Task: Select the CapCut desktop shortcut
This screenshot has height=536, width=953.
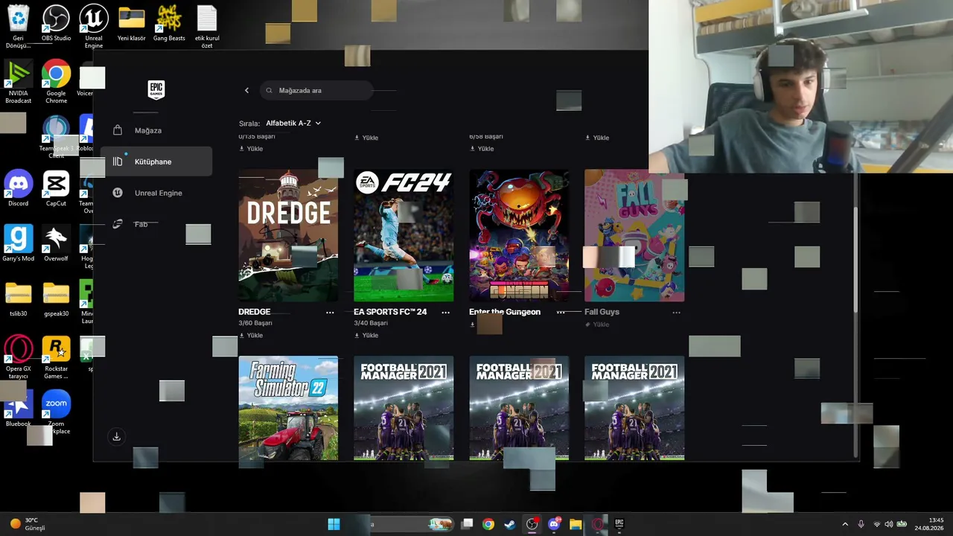Action: pos(56,188)
